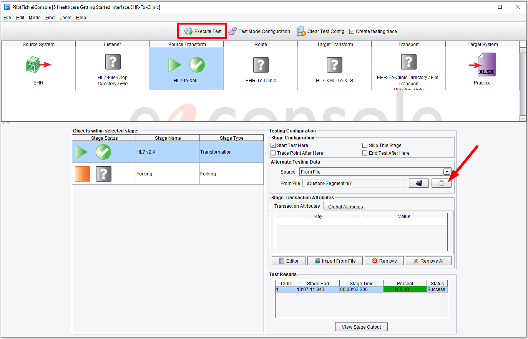Click the green checkmark in HL7-to-XML stage
The width and height of the screenshot is (528, 339).
(x=197, y=65)
